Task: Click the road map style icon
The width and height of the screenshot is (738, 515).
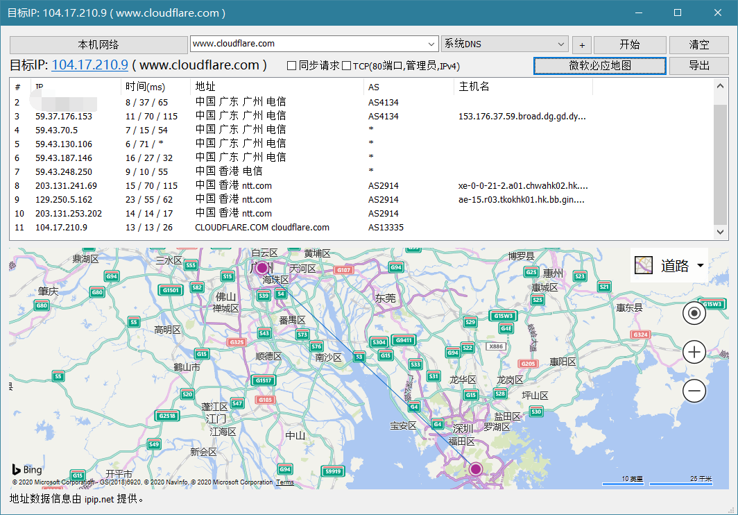Action: coord(644,265)
